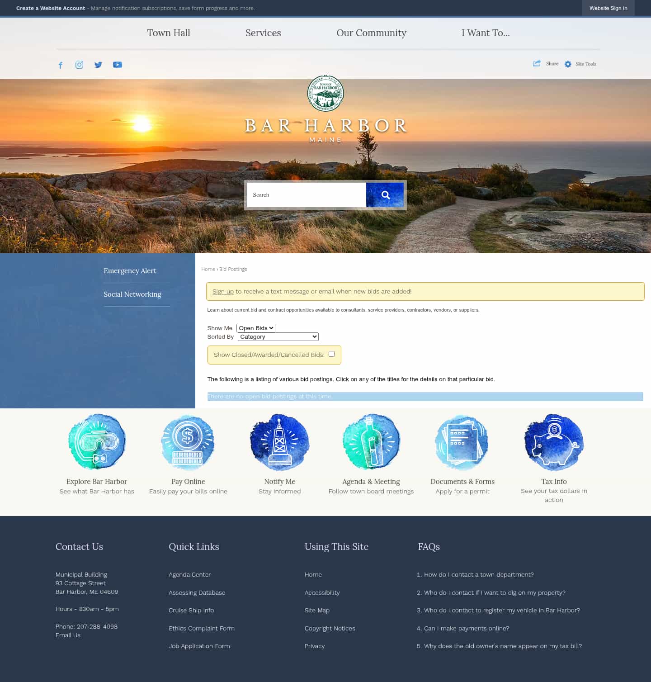Viewport: 651px width, 682px height.
Task: Select the Tax Info piggy bank icon
Action: (554, 442)
